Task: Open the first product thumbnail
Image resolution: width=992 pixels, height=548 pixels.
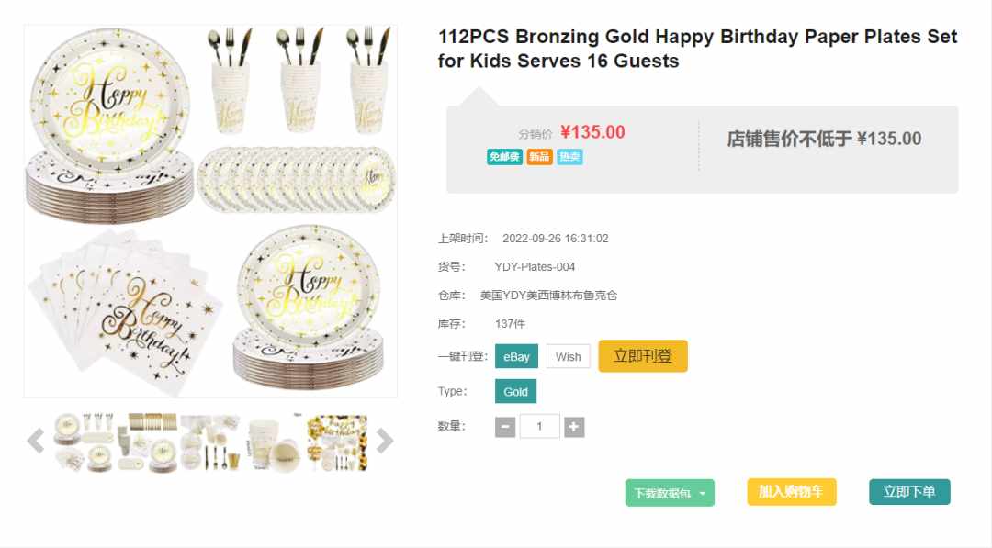Action: (x=85, y=442)
